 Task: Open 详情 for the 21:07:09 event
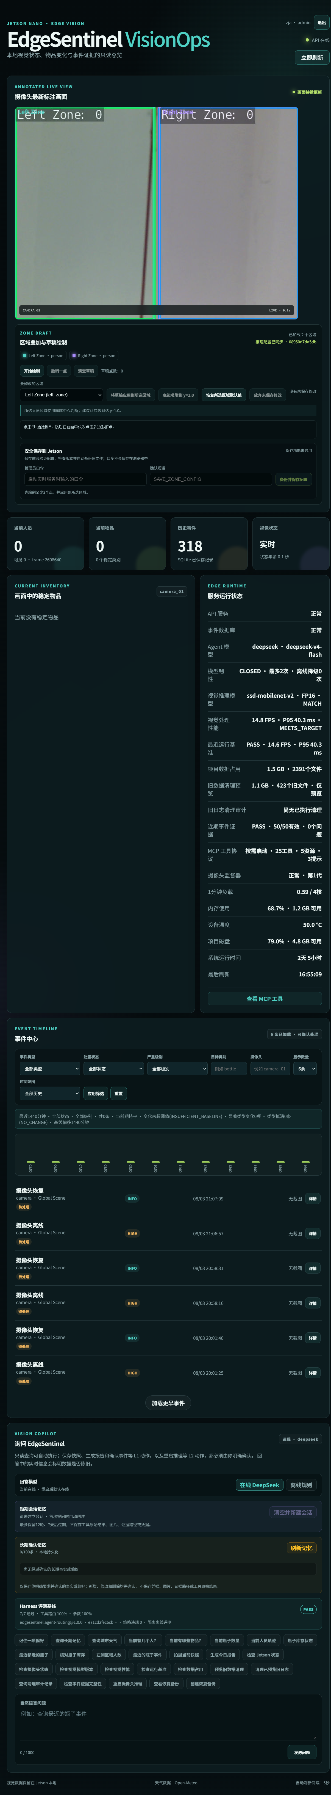312,1198
